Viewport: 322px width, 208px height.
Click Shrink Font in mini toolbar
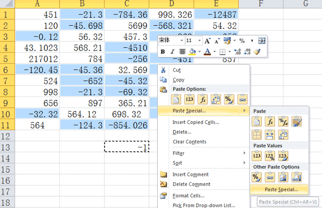(x=217, y=41)
